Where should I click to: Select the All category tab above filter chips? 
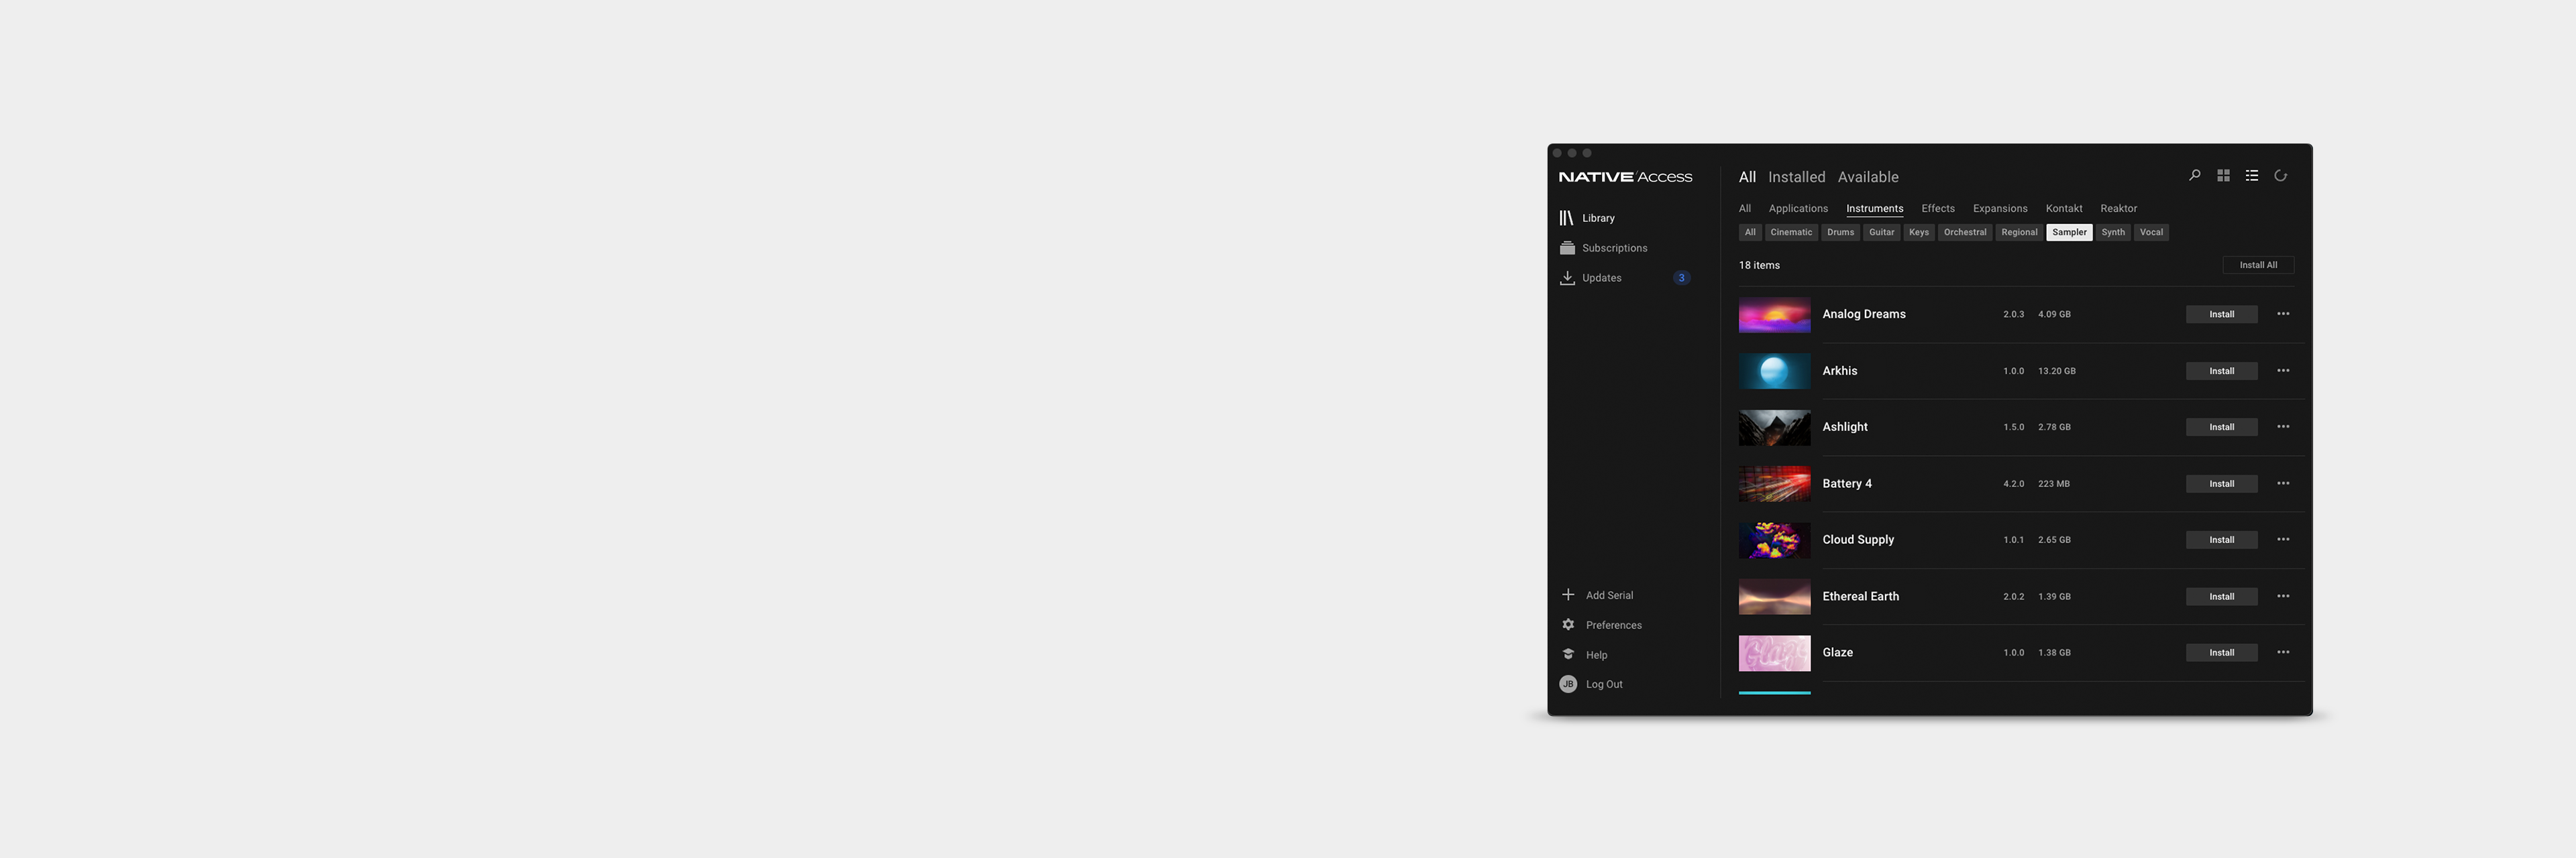point(1745,208)
